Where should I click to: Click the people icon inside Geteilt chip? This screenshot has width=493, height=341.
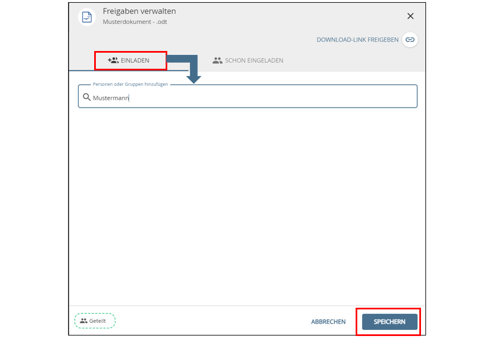pyautogui.click(x=84, y=321)
